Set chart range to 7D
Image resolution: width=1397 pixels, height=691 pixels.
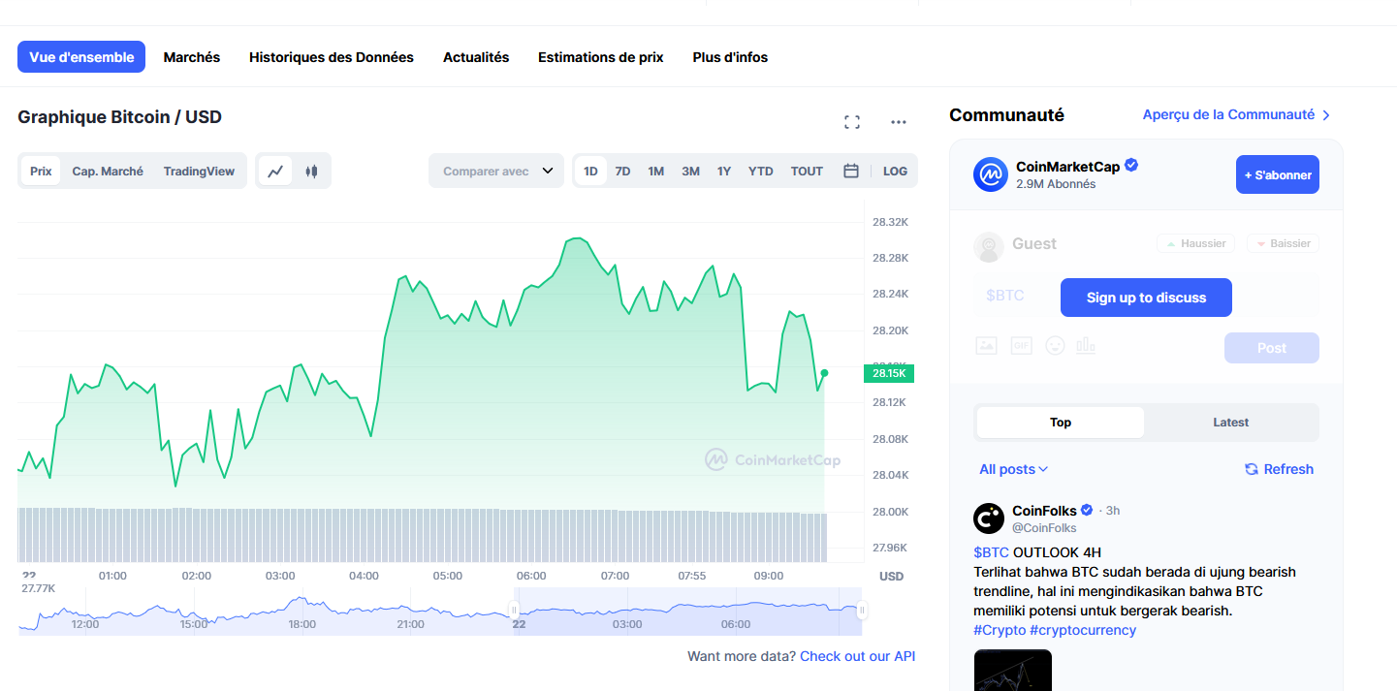[622, 172]
